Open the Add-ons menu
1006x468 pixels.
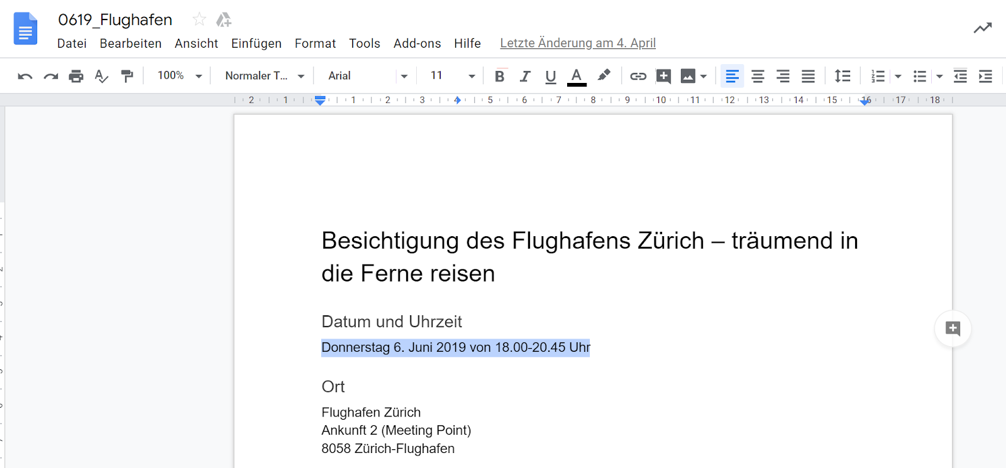coord(417,43)
